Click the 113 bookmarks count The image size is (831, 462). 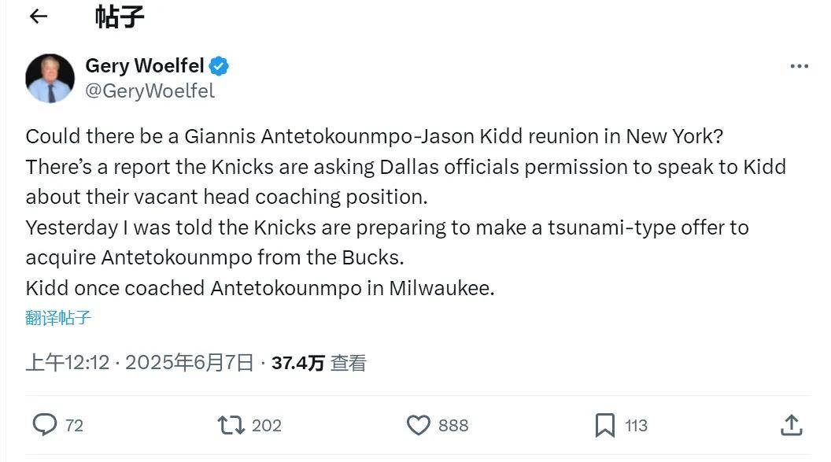tap(636, 426)
